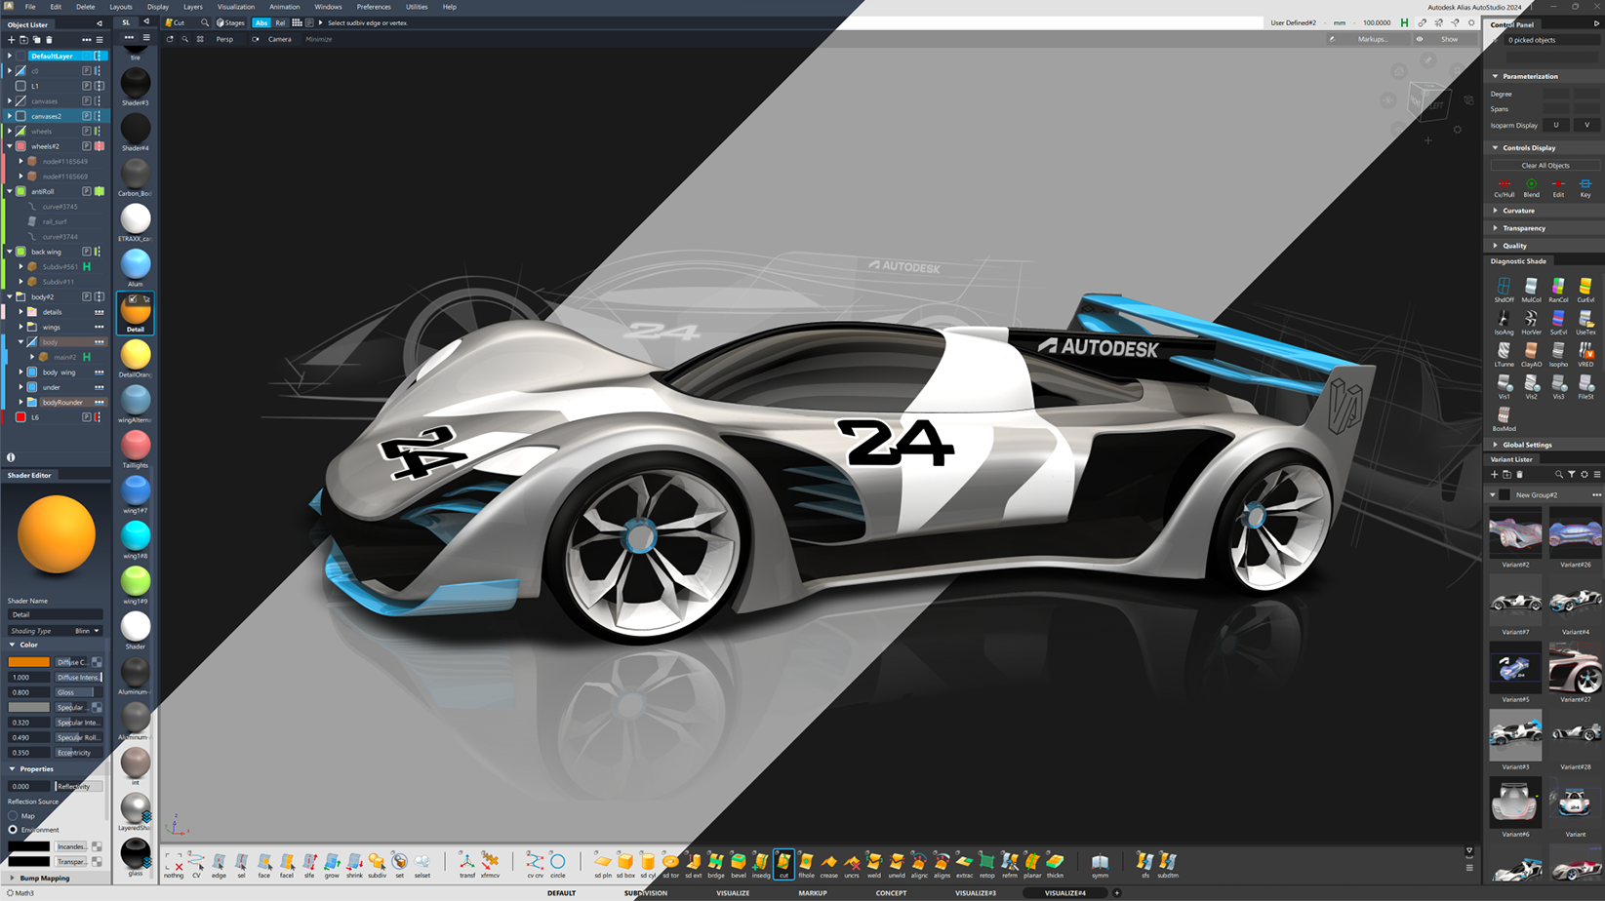Screen dimensions: 1605x901
Task: Click the Isoparm Display U button
Action: click(1556, 125)
